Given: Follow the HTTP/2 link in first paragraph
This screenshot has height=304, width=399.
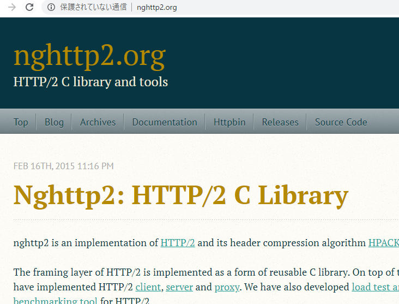Looking at the screenshot, I should point(178,243).
